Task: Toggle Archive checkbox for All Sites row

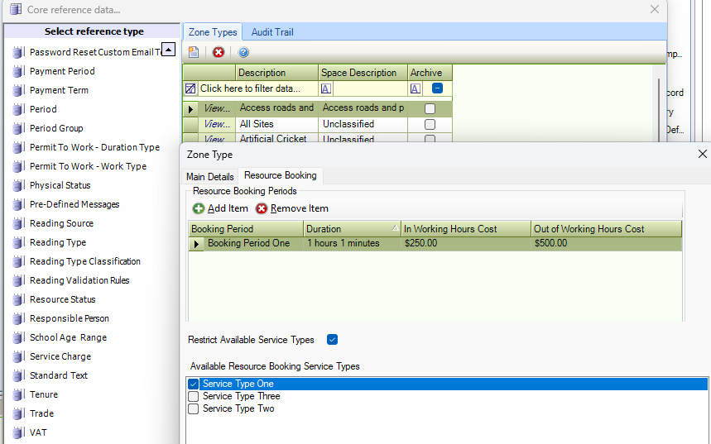Action: coord(430,124)
